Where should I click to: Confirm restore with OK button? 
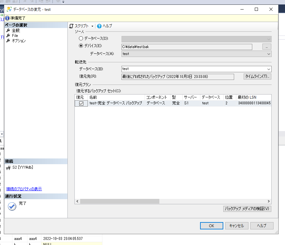click(212, 226)
